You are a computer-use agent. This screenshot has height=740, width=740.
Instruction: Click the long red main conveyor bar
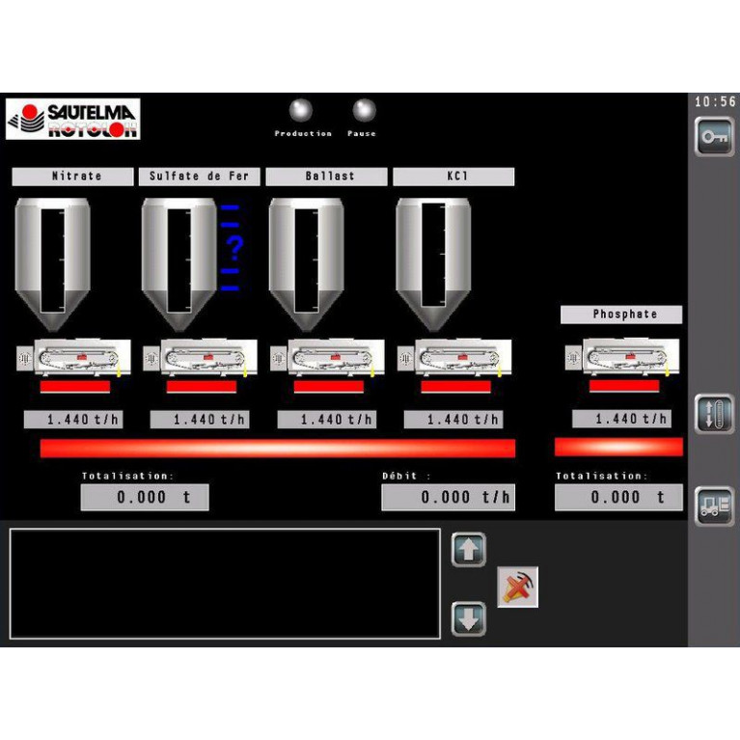[x=278, y=448]
